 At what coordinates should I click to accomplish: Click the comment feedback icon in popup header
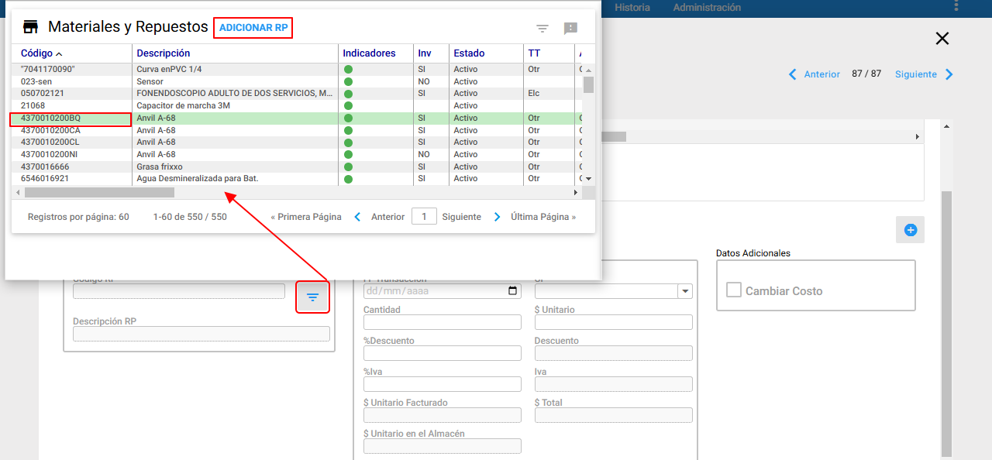[571, 29]
